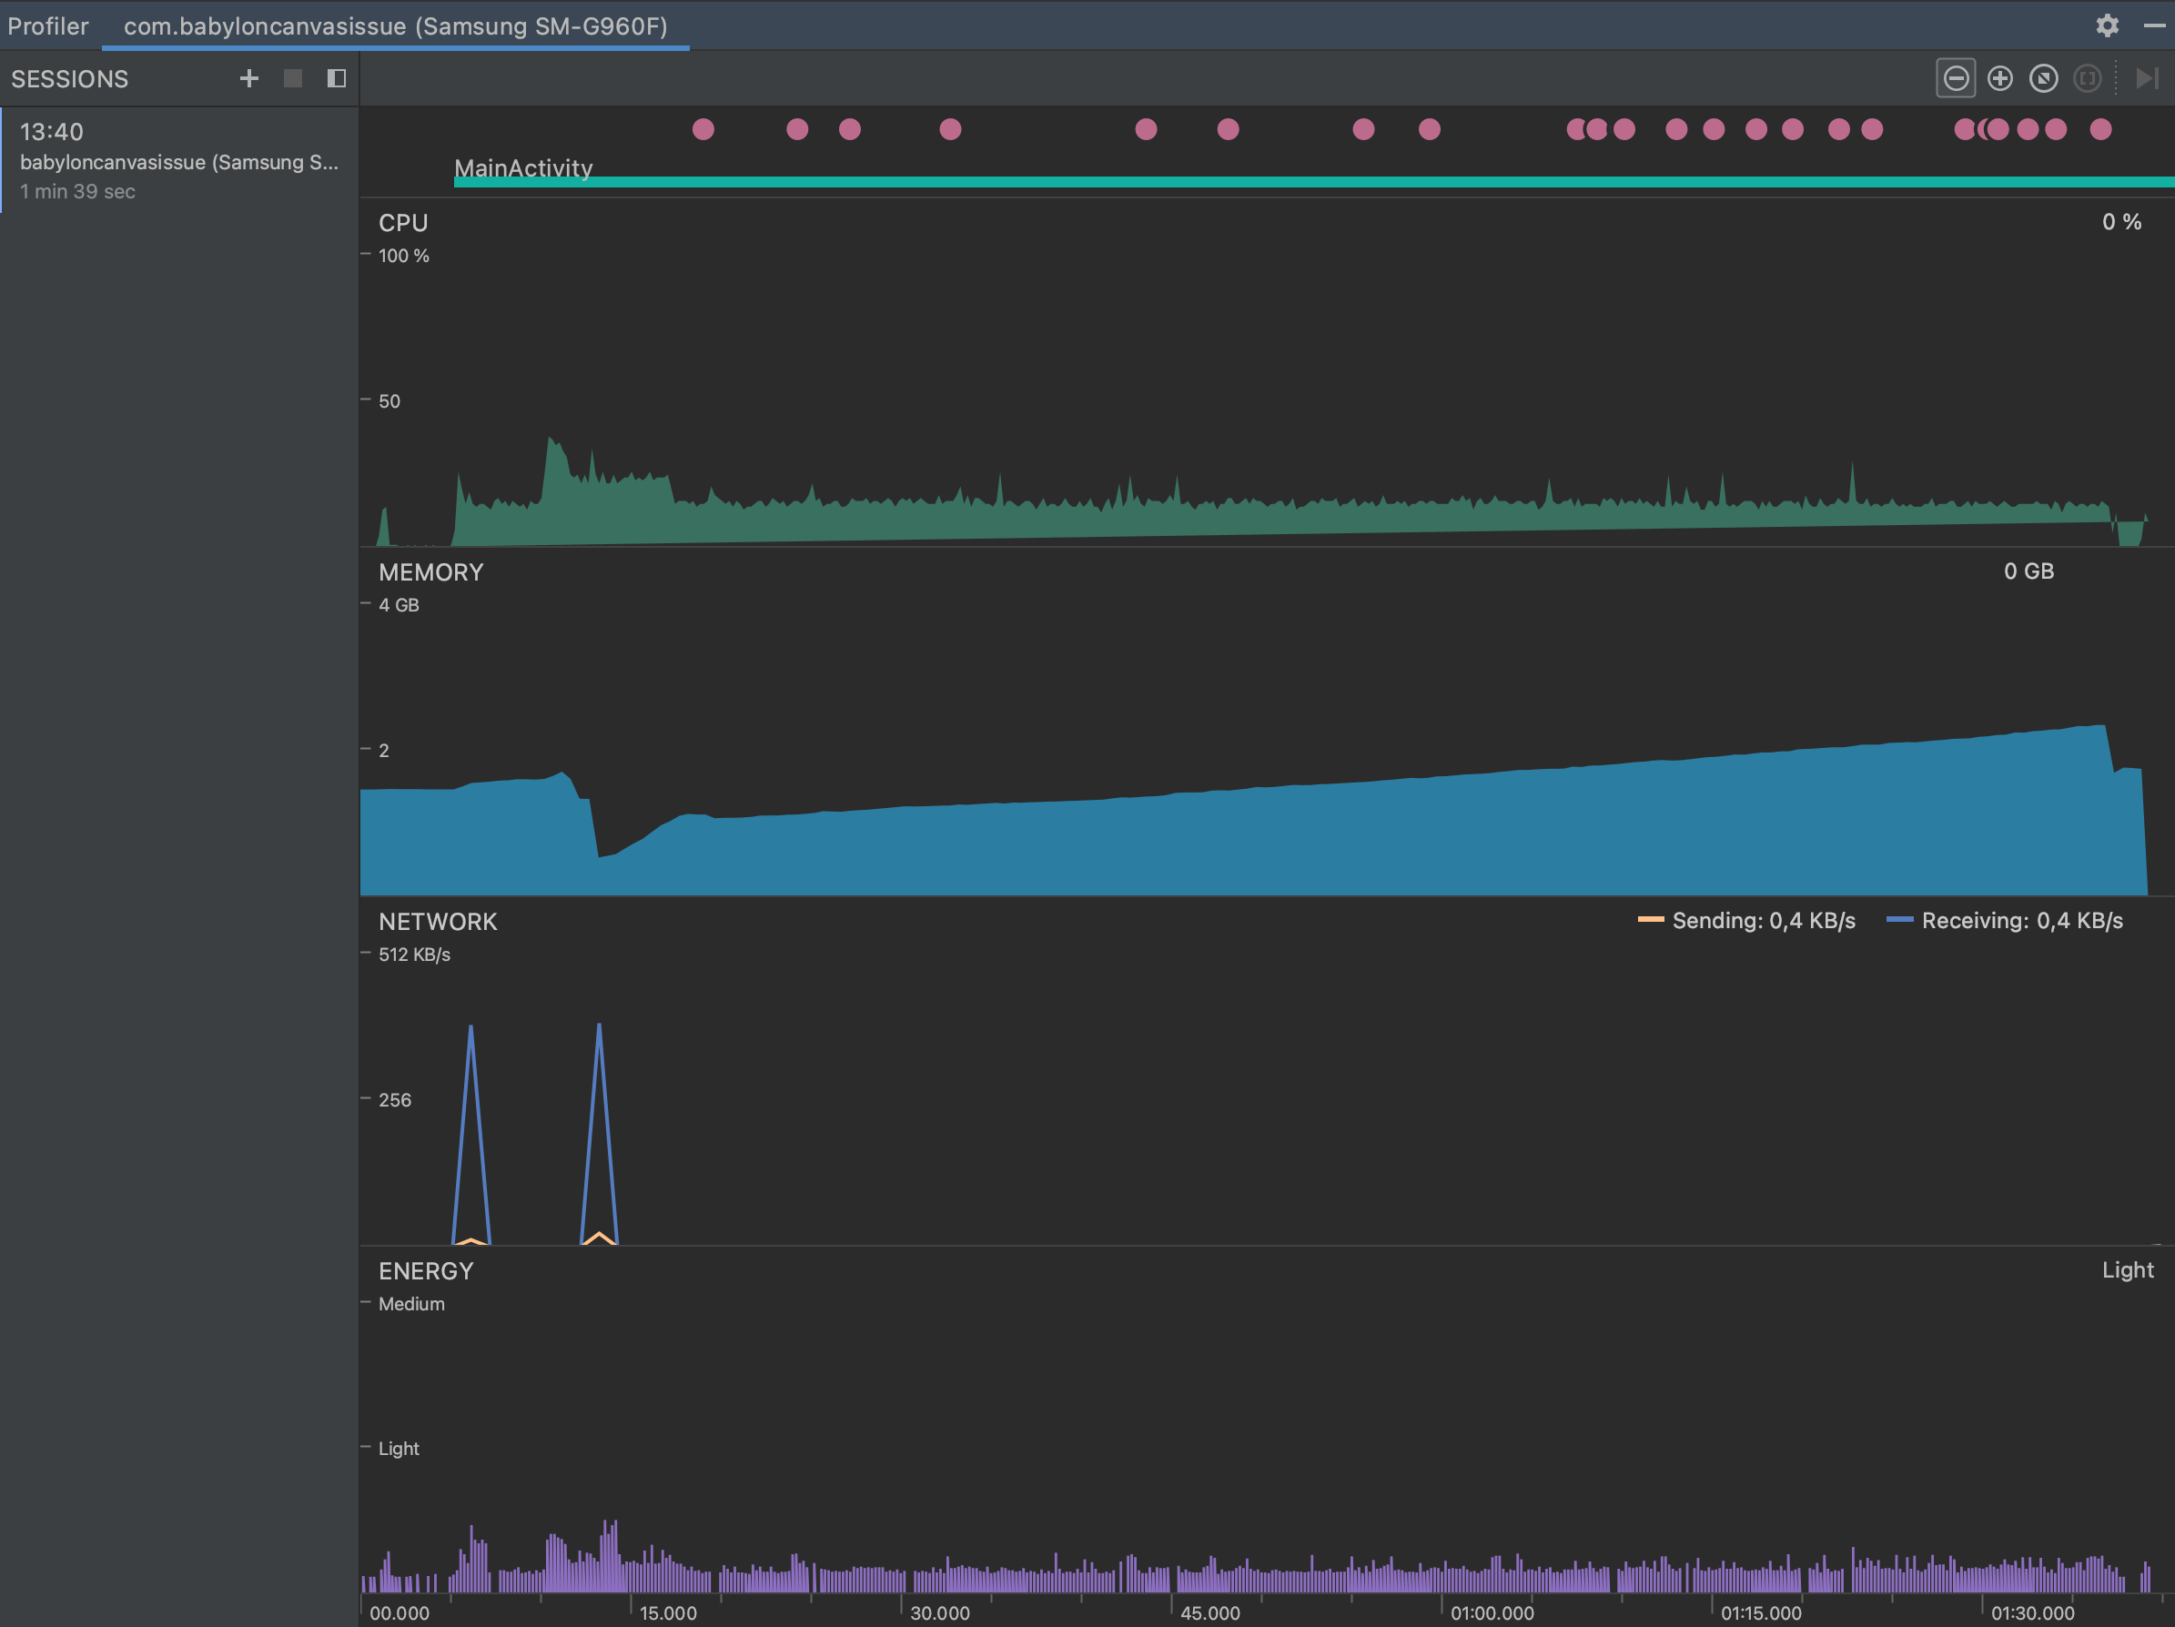This screenshot has width=2175, height=1627.
Task: Collapse the Sessions panel
Action: 337,77
